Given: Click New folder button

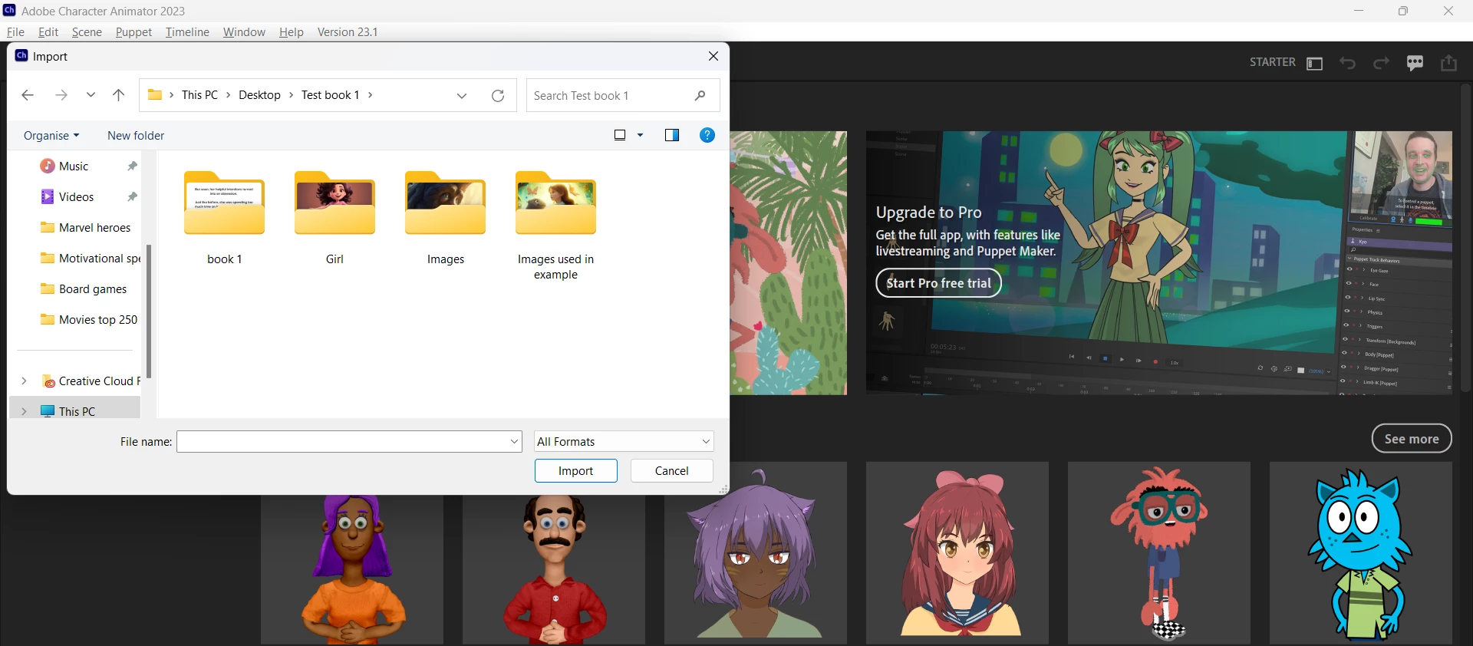Looking at the screenshot, I should coord(136,135).
